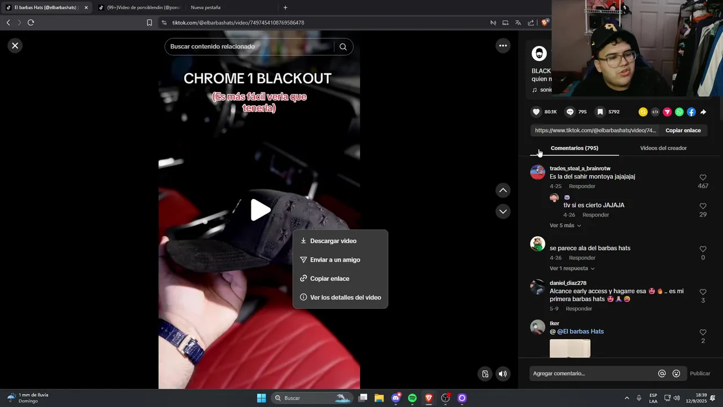Share video on WhatsApp

(x=679, y=112)
